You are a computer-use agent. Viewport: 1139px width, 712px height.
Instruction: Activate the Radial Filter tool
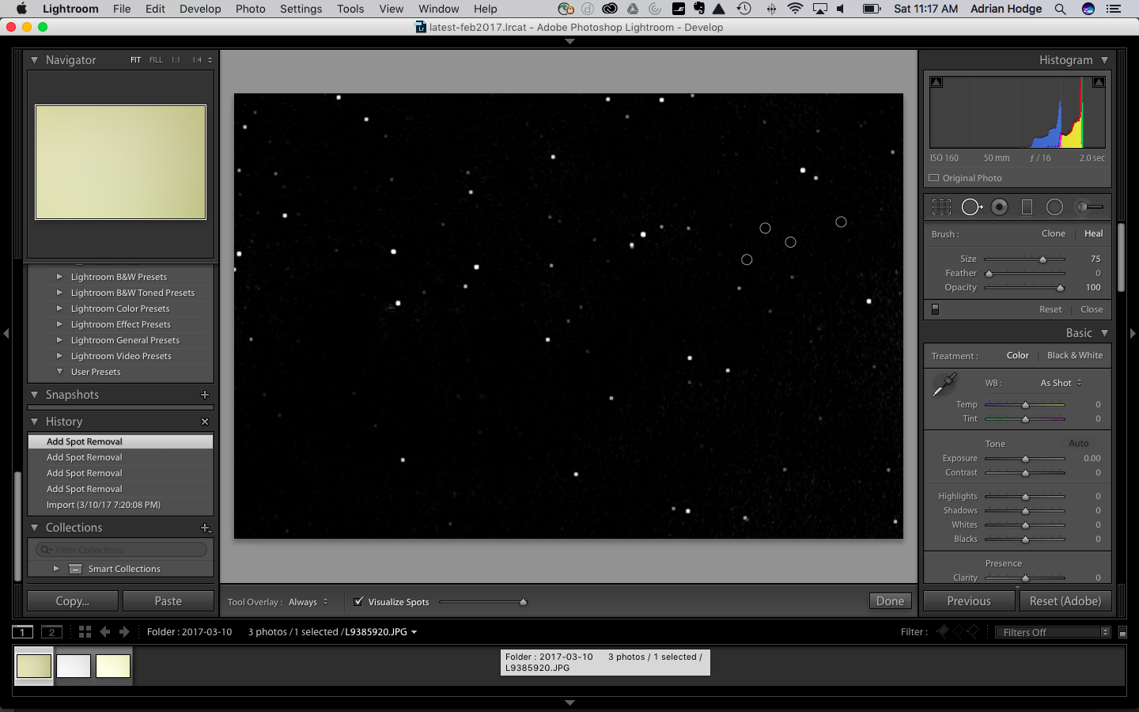(1054, 207)
